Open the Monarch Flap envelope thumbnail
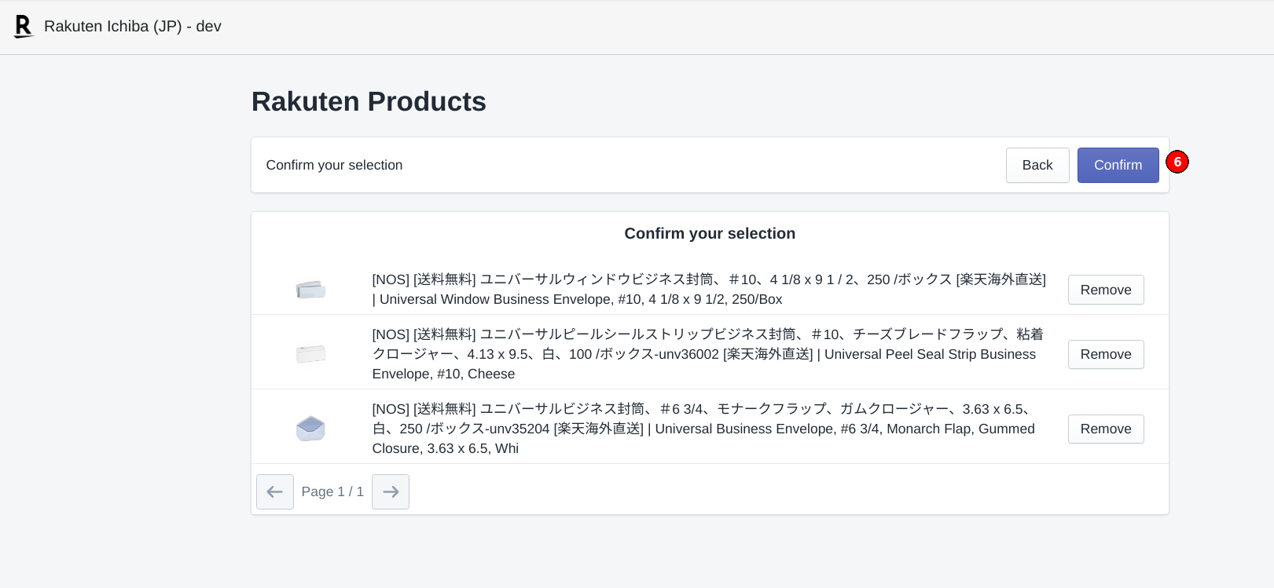The height and width of the screenshot is (588, 1274). [310, 429]
